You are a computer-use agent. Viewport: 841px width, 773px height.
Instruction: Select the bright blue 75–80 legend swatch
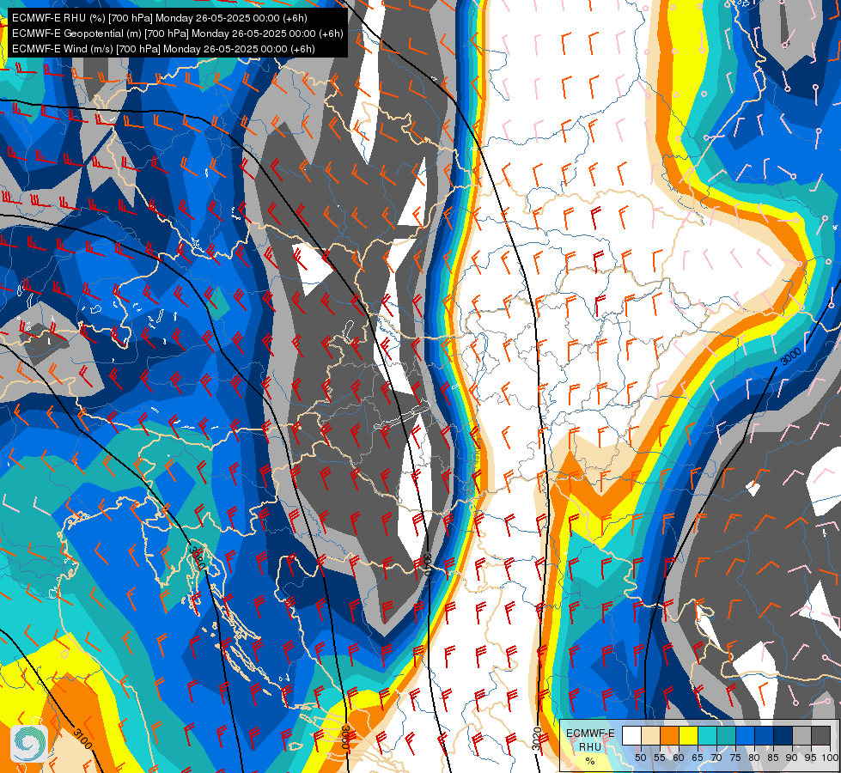coord(746,735)
